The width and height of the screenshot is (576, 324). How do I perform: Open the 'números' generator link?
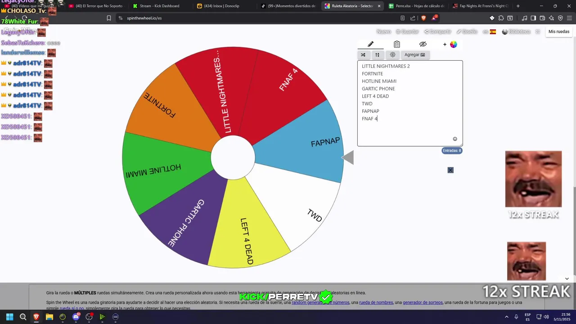[x=320, y=302]
